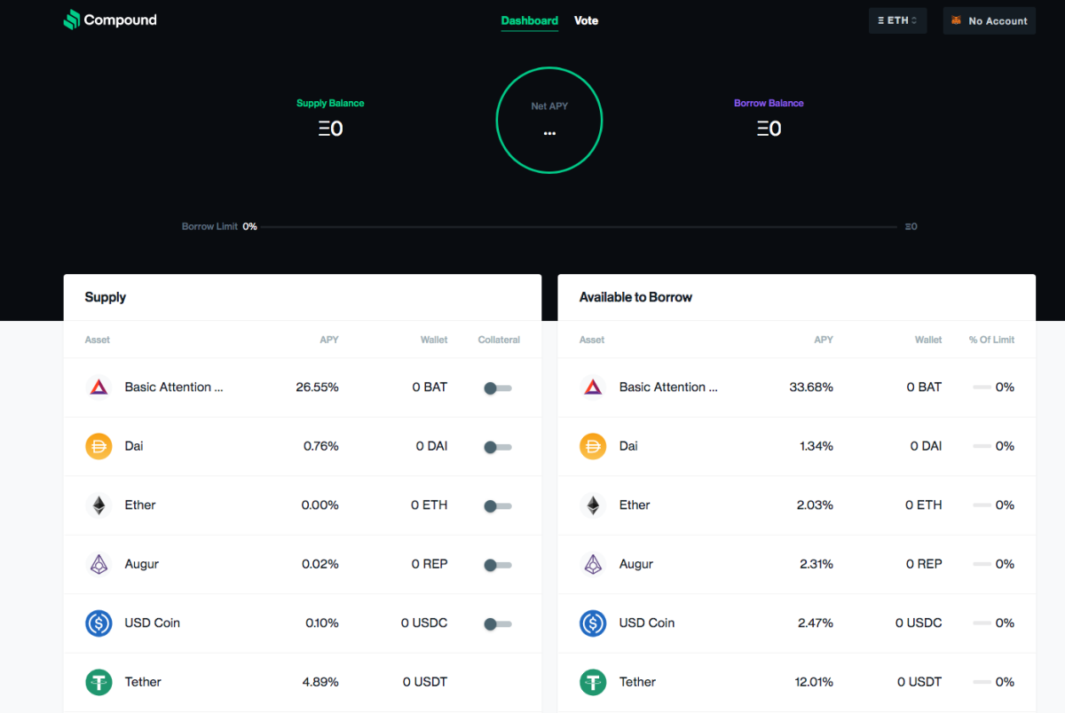
Task: Enable collateral for Basic Attention Token
Action: [x=497, y=388]
